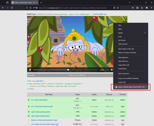This screenshot has height=126, width=154.
Task: Open the extensions puzzle icon
Action: pyautogui.click(x=142, y=8)
